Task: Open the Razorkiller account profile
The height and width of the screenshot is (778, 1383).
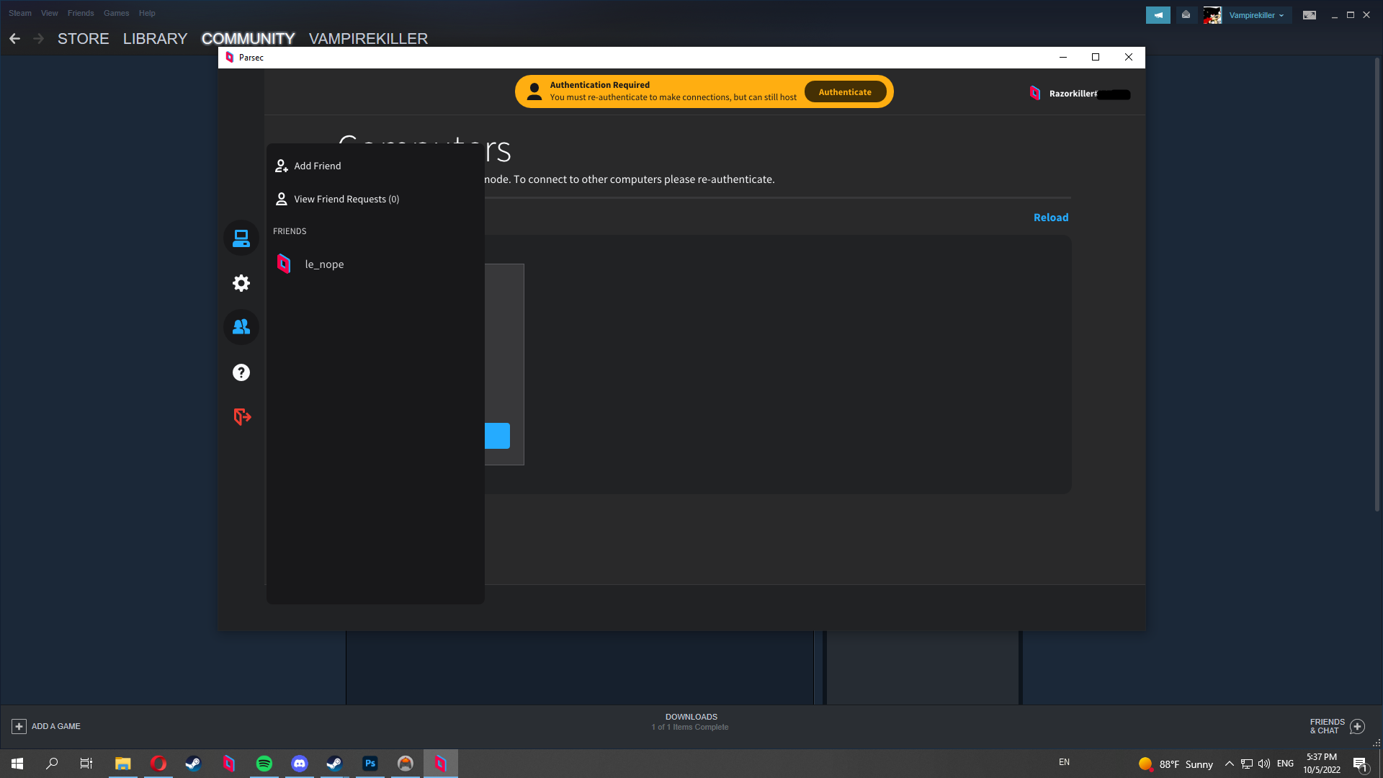Action: [x=1072, y=94]
